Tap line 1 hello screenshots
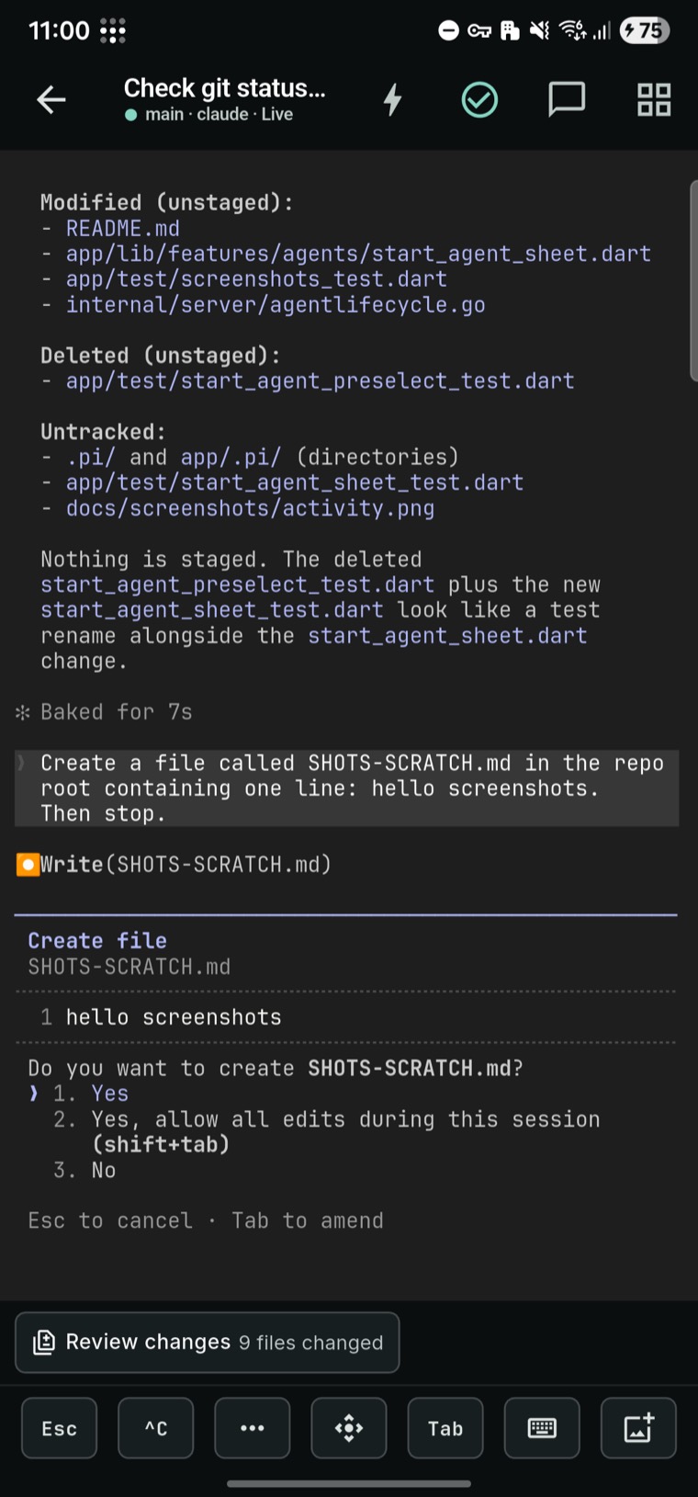The width and height of the screenshot is (698, 1497). (x=162, y=1017)
